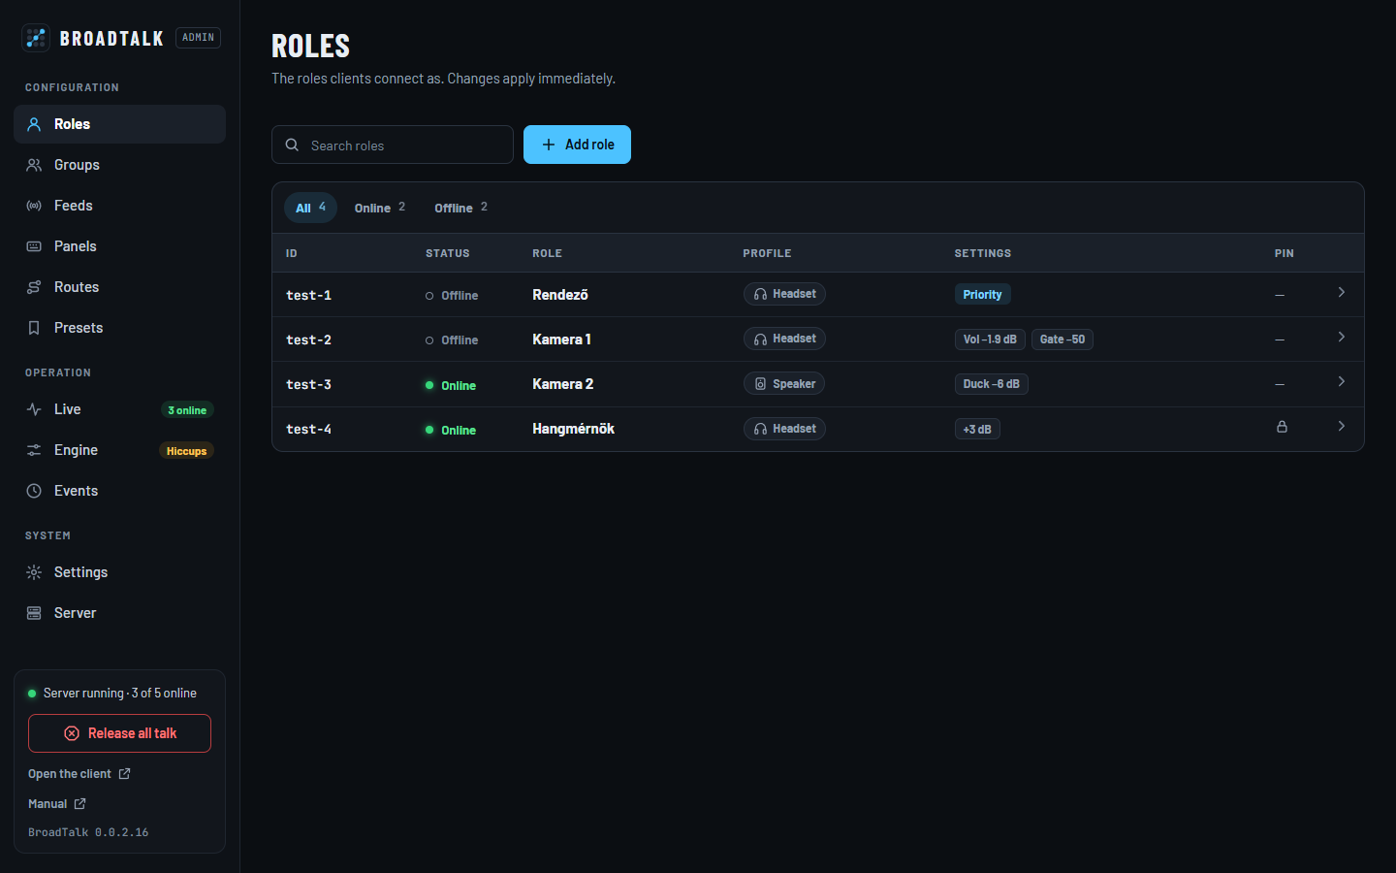Expand the Kamera 1 row chevron
1396x873 pixels.
click(x=1342, y=337)
